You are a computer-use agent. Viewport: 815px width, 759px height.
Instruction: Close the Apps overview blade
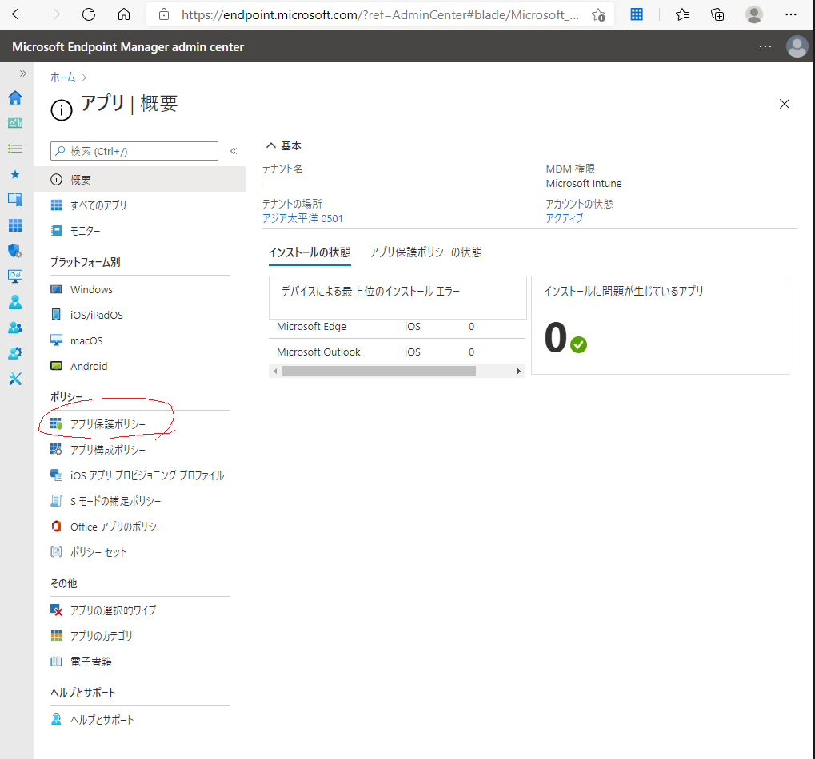tap(785, 104)
